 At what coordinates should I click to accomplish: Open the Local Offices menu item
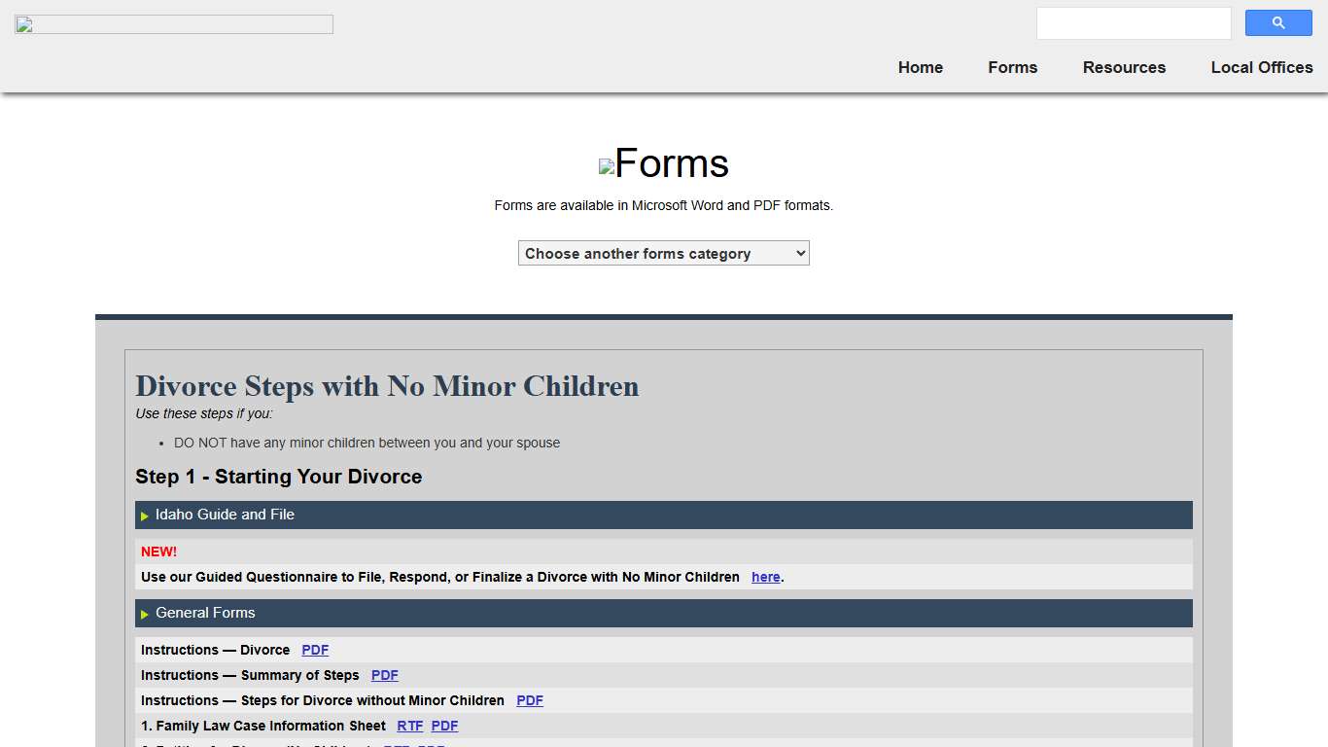[1261, 67]
